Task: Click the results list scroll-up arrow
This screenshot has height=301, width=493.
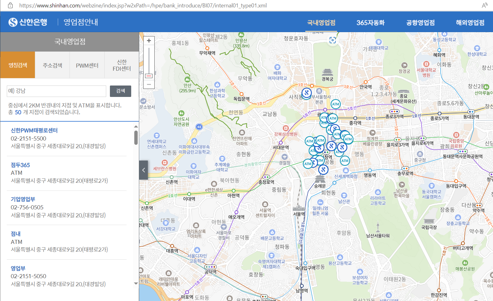Action: click(x=136, y=127)
